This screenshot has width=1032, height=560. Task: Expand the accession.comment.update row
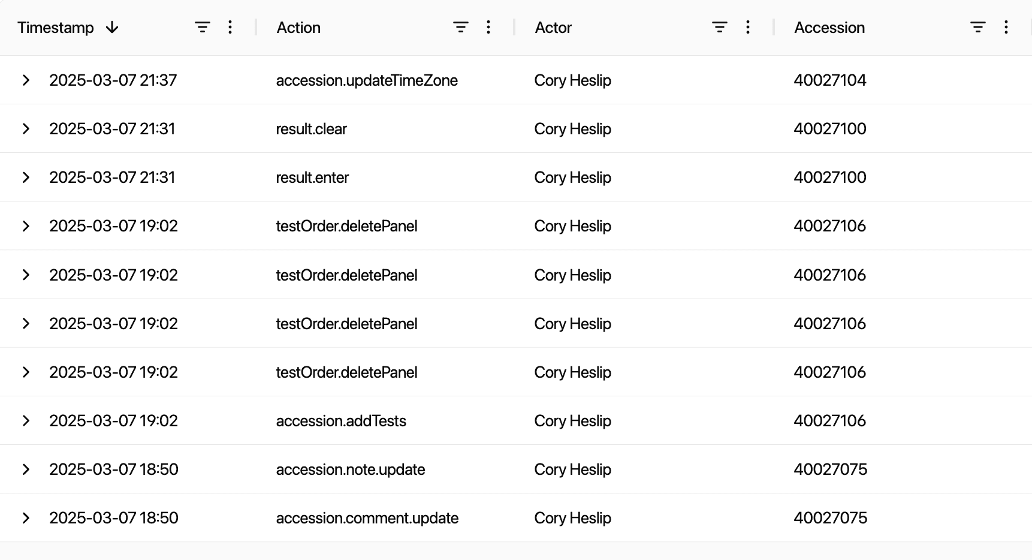(26, 518)
